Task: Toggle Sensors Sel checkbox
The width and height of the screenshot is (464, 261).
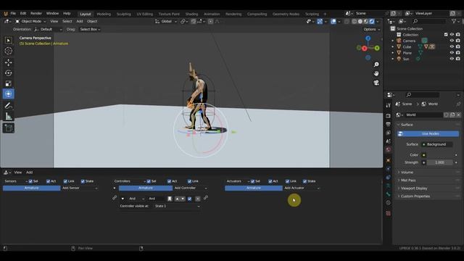Action: [30, 181]
